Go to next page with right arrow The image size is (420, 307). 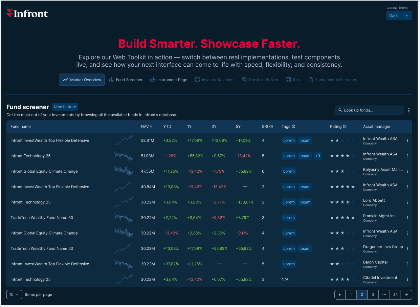tap(406, 294)
